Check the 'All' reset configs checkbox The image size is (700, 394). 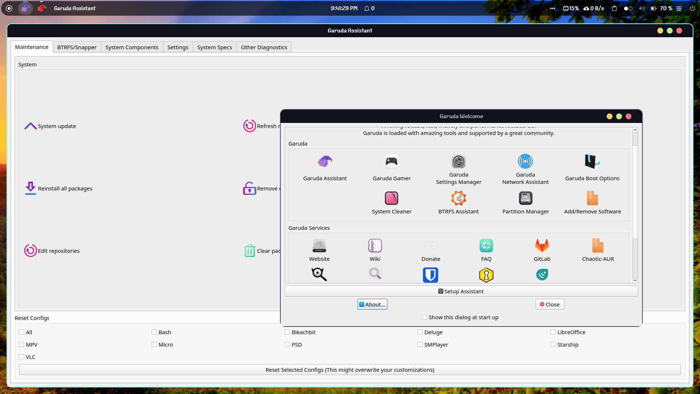point(22,332)
